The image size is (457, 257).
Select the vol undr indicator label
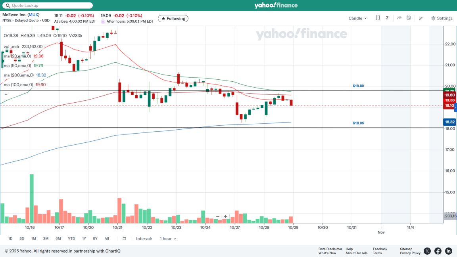(x=12, y=47)
